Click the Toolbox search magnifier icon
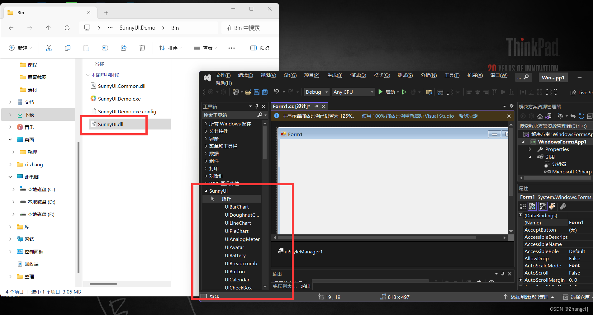This screenshot has width=593, height=315. [260, 115]
